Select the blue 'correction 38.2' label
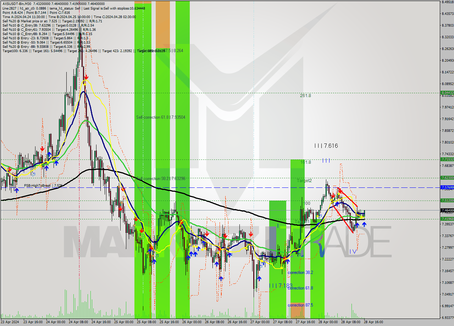 (x=300, y=272)
